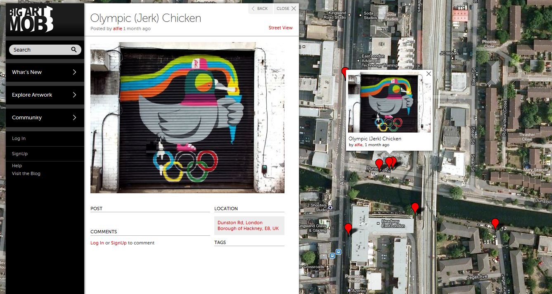Image resolution: width=552 pixels, height=294 pixels.
Task: Click the bus stop icon near Crossroads
Action: [x=332, y=256]
